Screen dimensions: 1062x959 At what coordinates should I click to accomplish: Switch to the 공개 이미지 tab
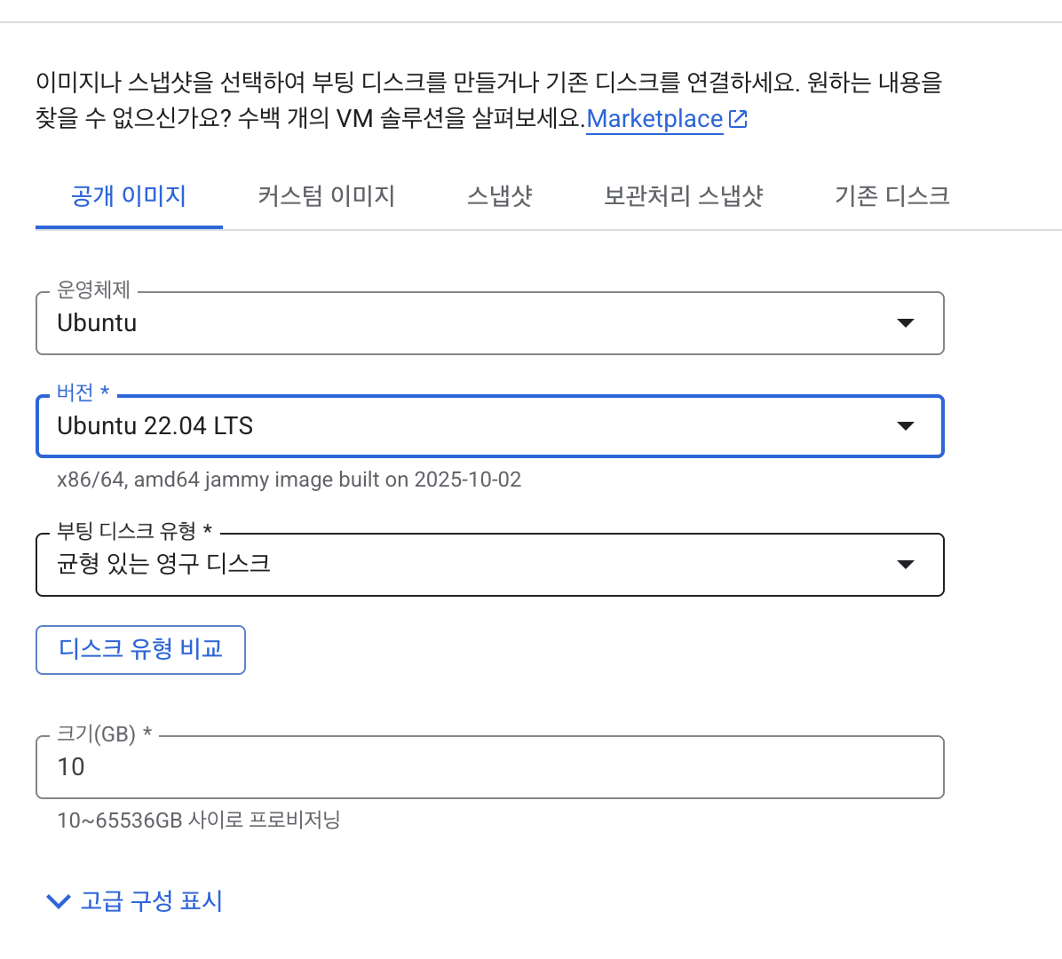[x=129, y=196]
